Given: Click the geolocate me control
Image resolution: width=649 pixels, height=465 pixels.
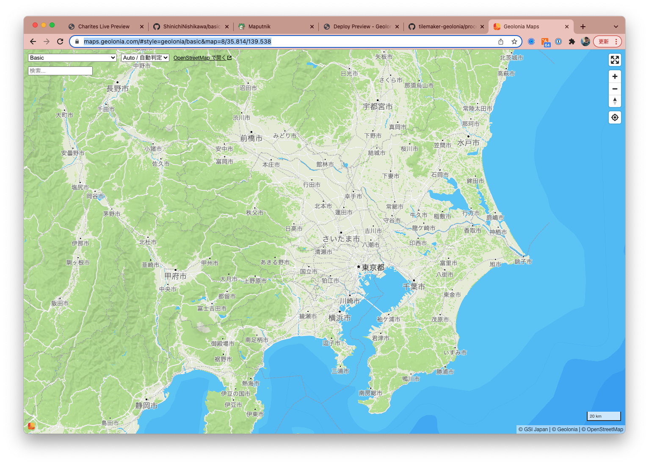Looking at the screenshot, I should coord(615,117).
